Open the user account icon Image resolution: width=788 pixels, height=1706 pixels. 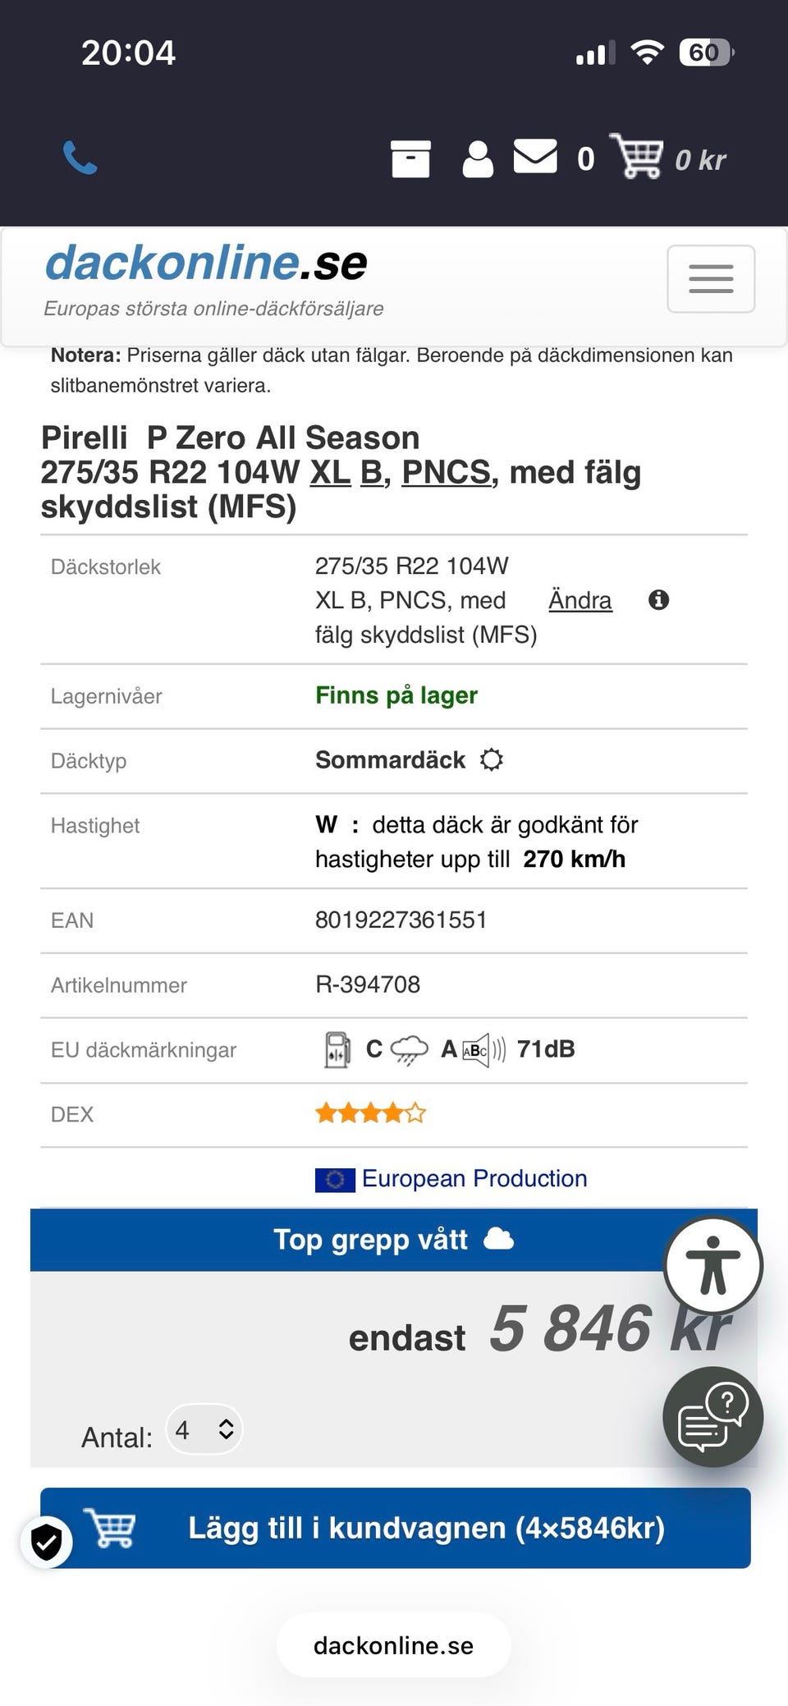pyautogui.click(x=478, y=158)
